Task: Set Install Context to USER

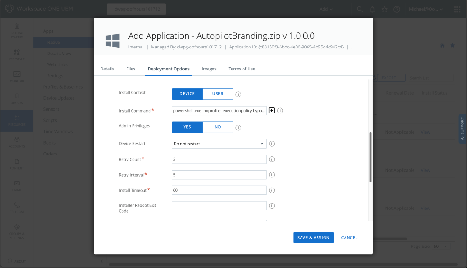Action: coord(218,93)
